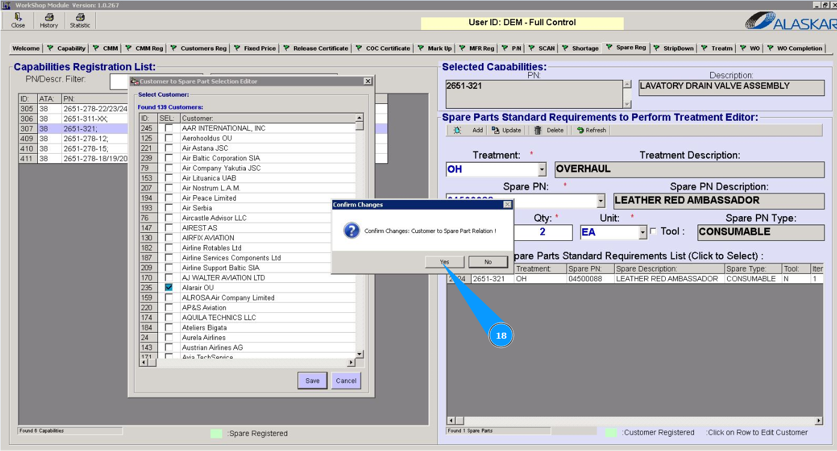Select the Austrian Airlines AG checkbox
The height and width of the screenshot is (451, 837).
169,348
